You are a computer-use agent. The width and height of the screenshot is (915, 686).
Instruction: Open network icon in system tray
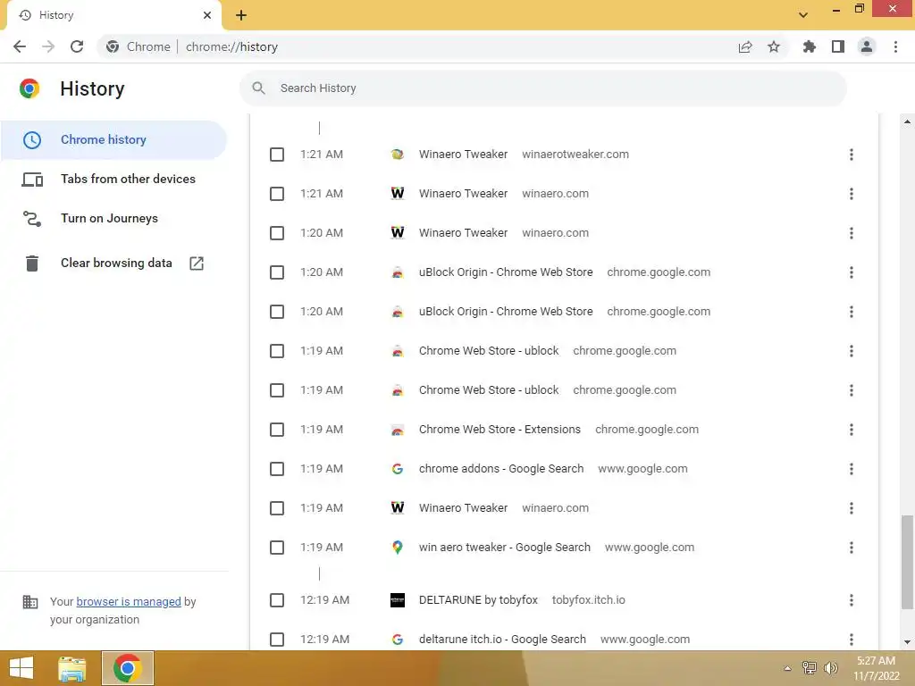coord(810,668)
